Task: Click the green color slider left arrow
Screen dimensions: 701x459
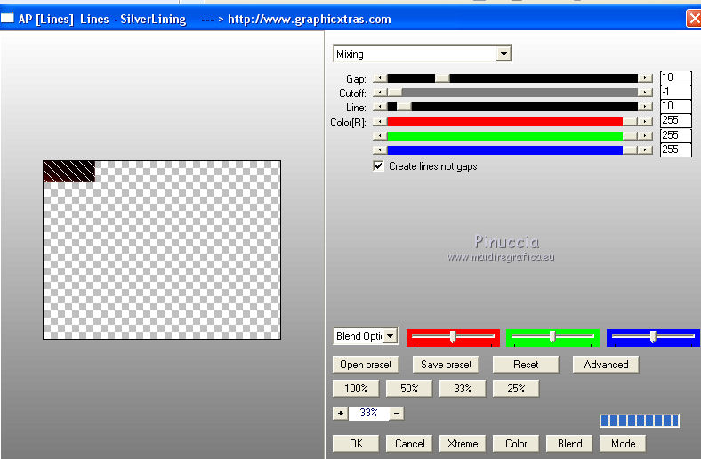Action: tap(380, 136)
